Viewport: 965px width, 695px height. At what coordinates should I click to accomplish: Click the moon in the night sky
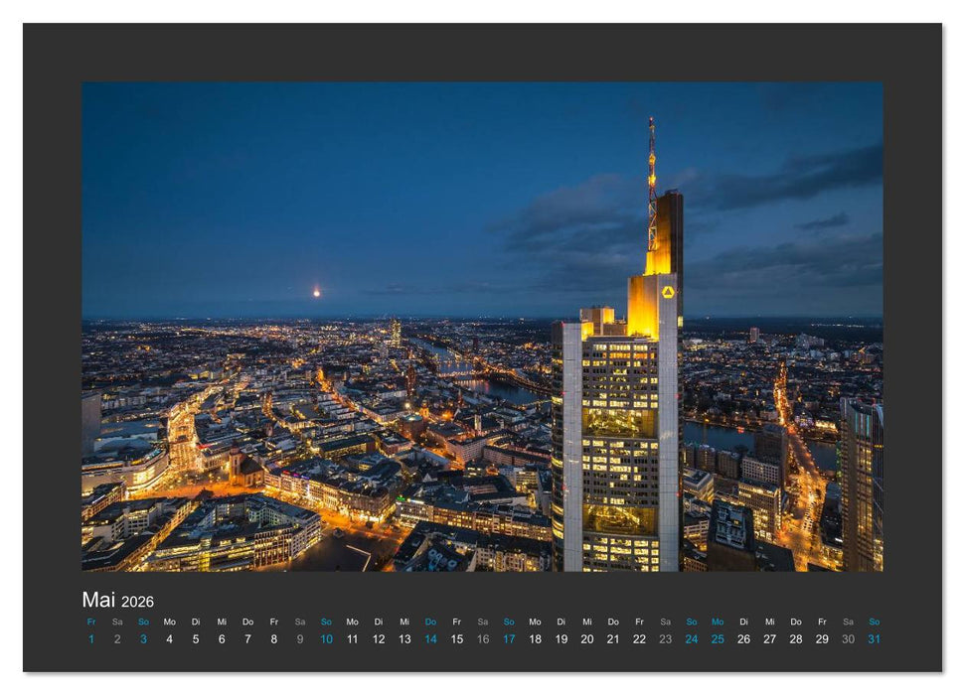click(x=316, y=294)
